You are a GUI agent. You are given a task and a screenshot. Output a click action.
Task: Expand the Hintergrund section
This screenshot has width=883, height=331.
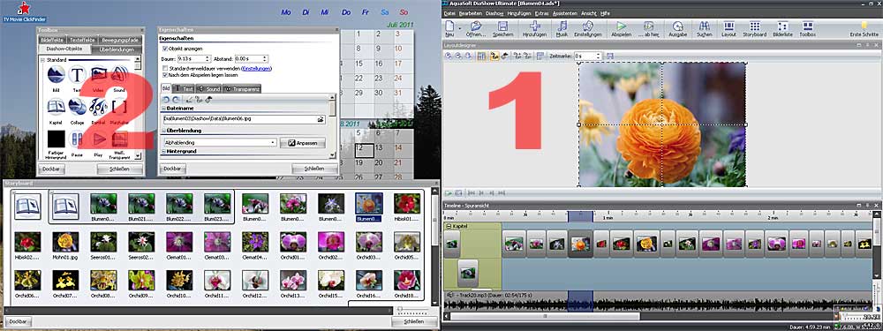pyautogui.click(x=164, y=152)
